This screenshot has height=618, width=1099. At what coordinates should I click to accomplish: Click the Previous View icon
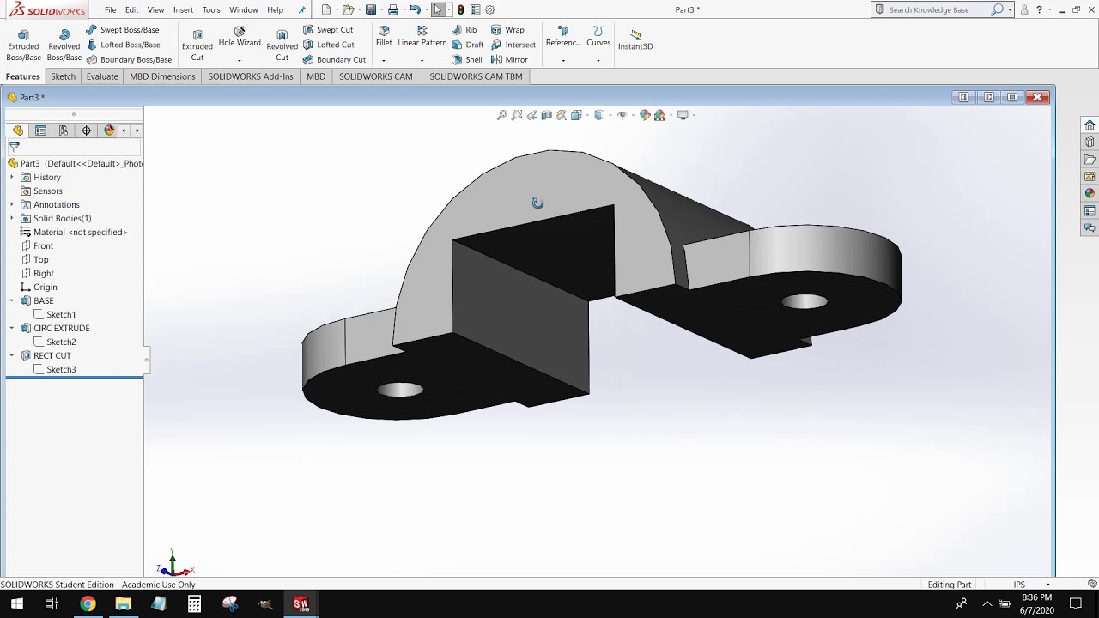(531, 115)
